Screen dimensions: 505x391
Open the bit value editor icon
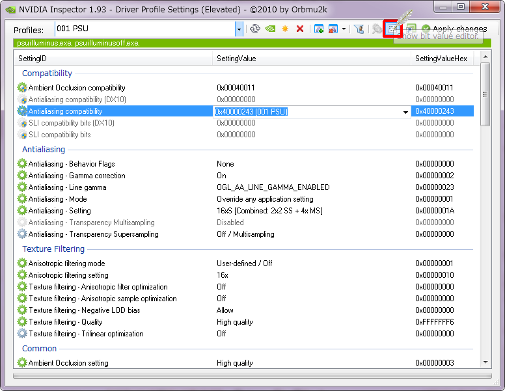click(392, 29)
